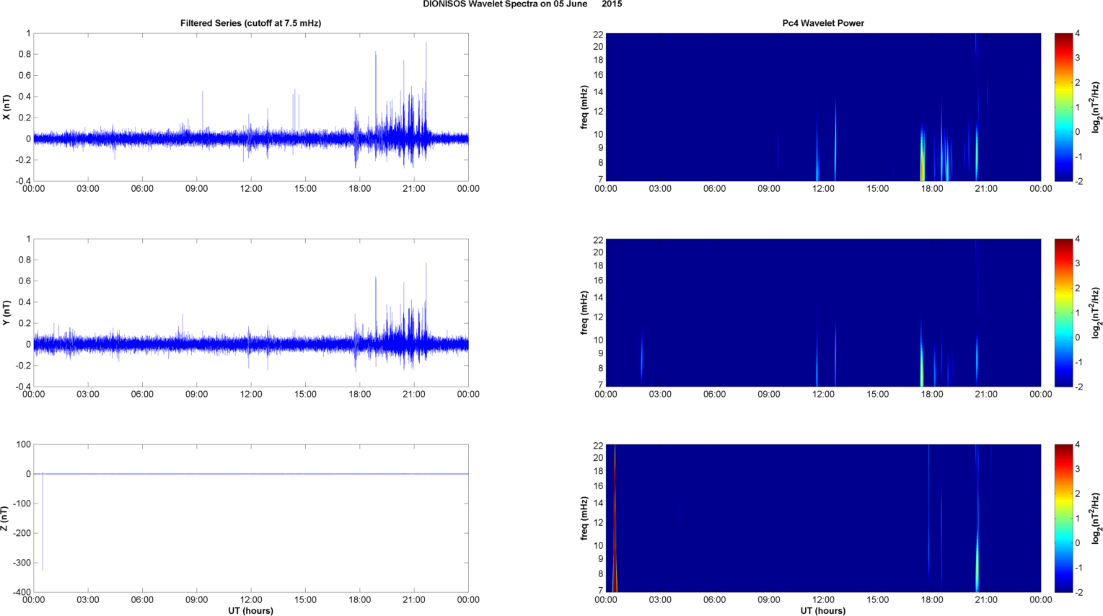The height and width of the screenshot is (616, 1103).
Task: Click the 'X (nT)' axis label
Action: click(x=7, y=107)
